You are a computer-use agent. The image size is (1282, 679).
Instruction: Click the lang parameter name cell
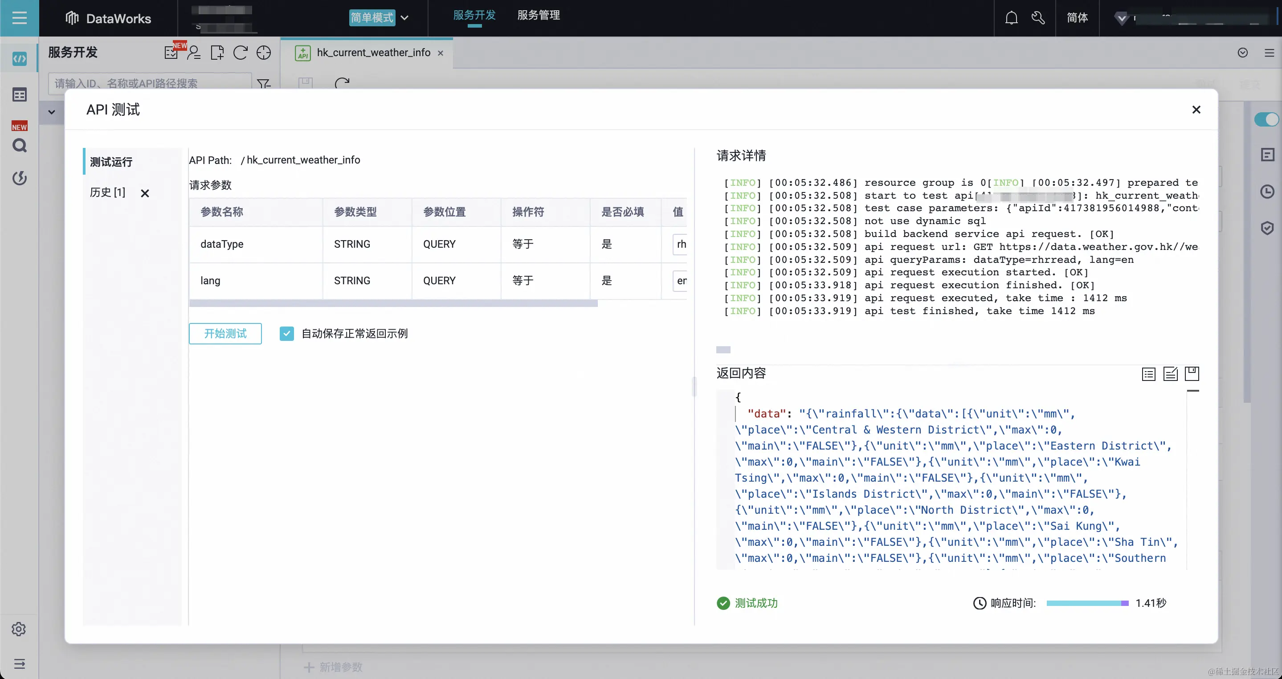256,281
